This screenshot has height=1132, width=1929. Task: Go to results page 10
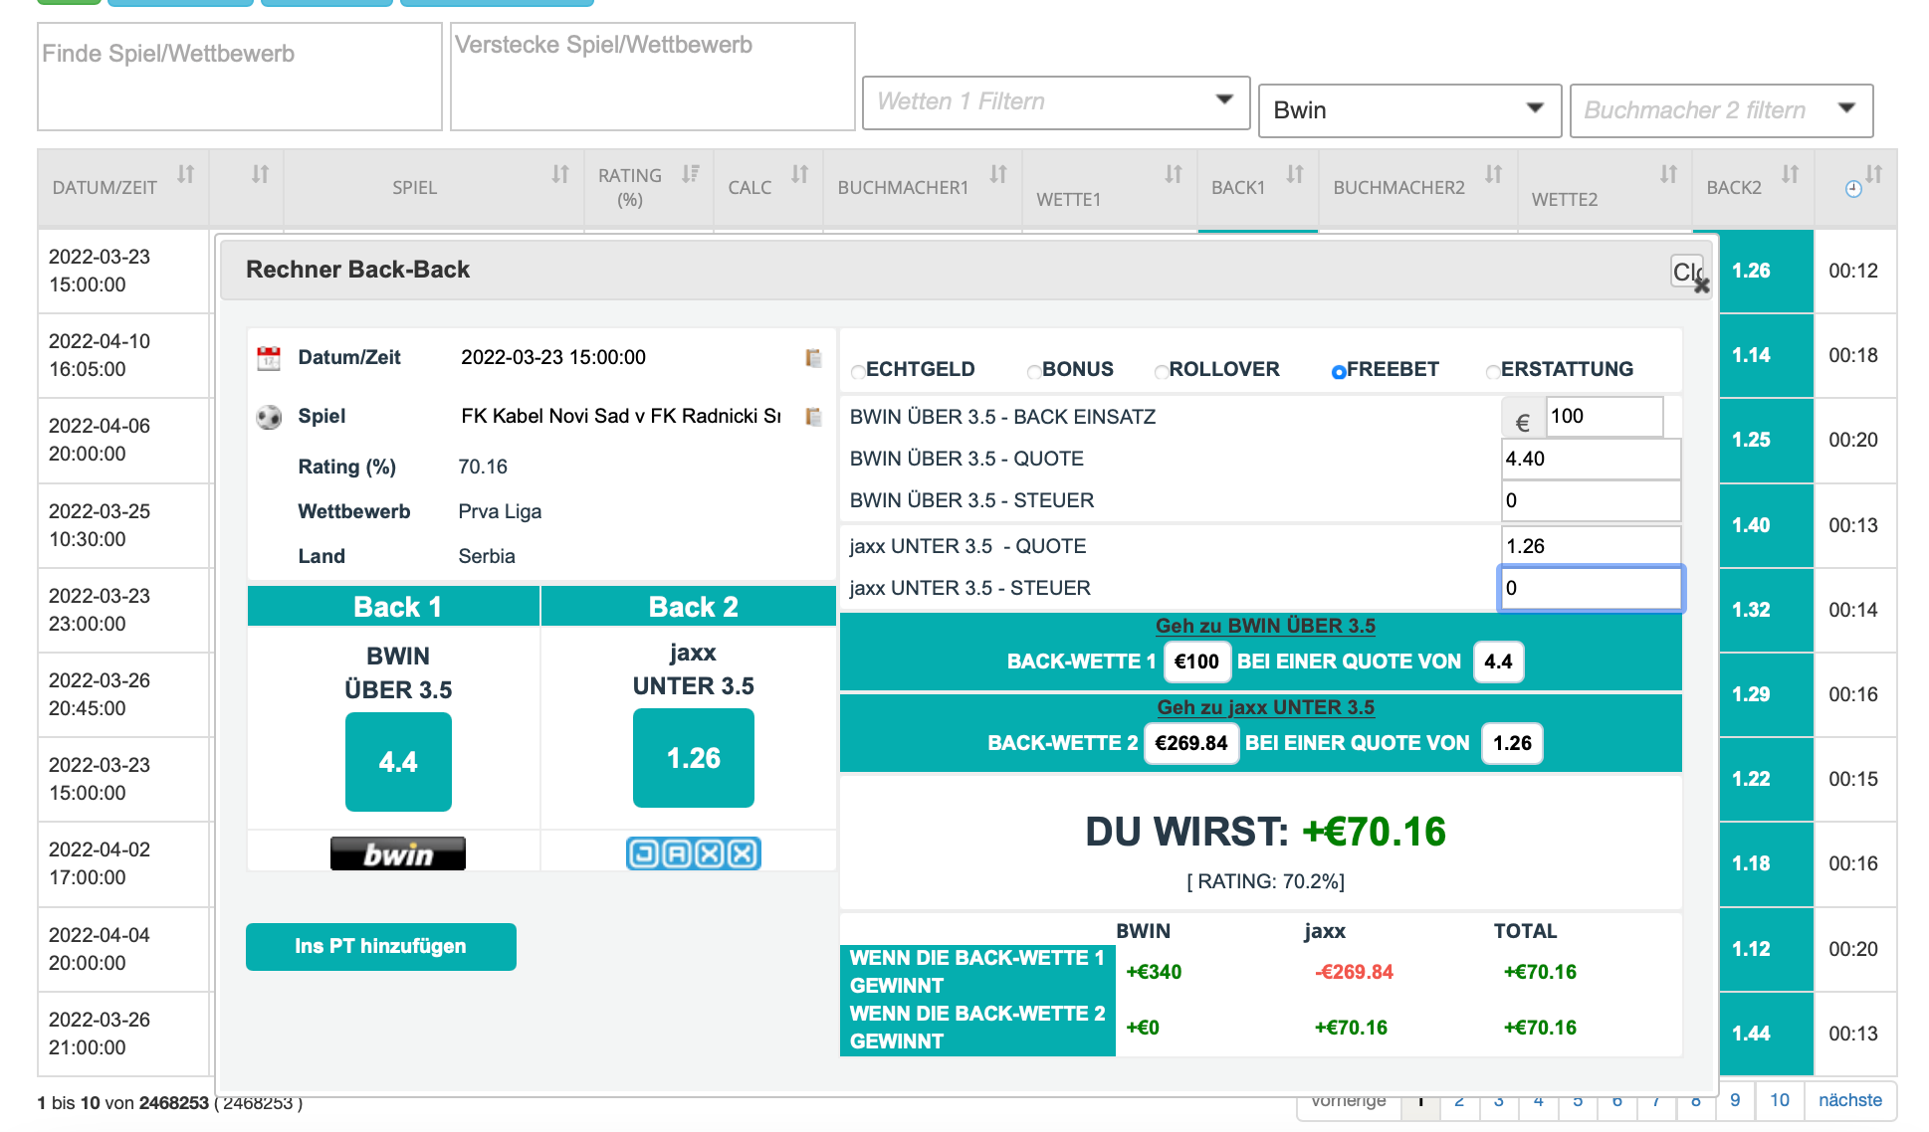coord(1780,1100)
